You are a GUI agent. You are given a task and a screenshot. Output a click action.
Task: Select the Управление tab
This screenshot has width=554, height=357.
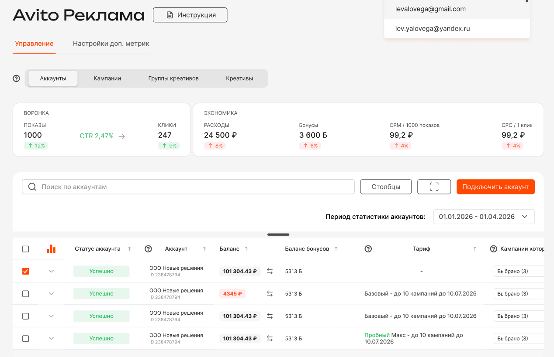click(x=34, y=44)
